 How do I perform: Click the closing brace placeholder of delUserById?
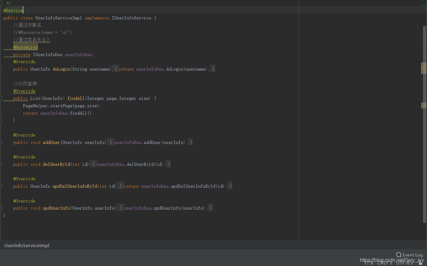tap(168, 164)
